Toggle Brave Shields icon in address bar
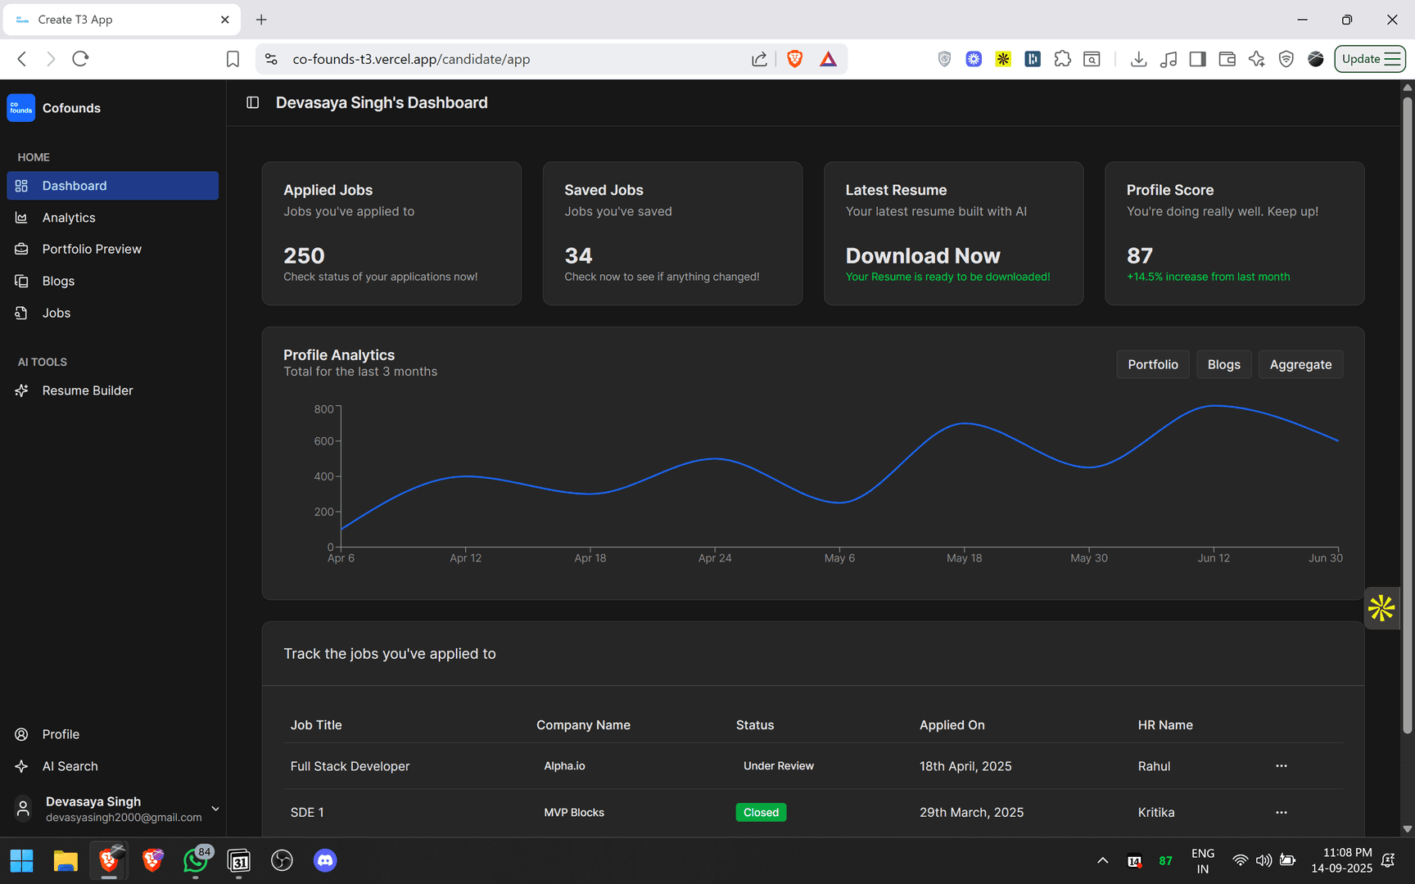The width and height of the screenshot is (1415, 884). tap(794, 59)
